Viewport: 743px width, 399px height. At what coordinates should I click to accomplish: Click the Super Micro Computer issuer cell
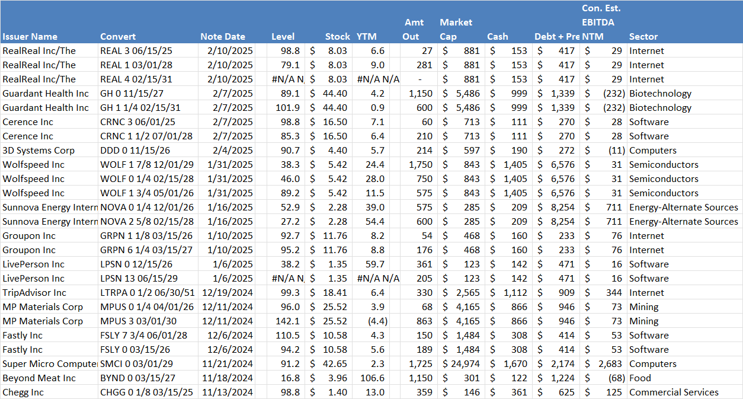point(50,364)
